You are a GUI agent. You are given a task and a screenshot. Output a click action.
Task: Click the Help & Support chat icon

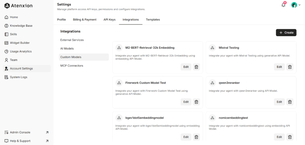pyautogui.click(x=7, y=141)
